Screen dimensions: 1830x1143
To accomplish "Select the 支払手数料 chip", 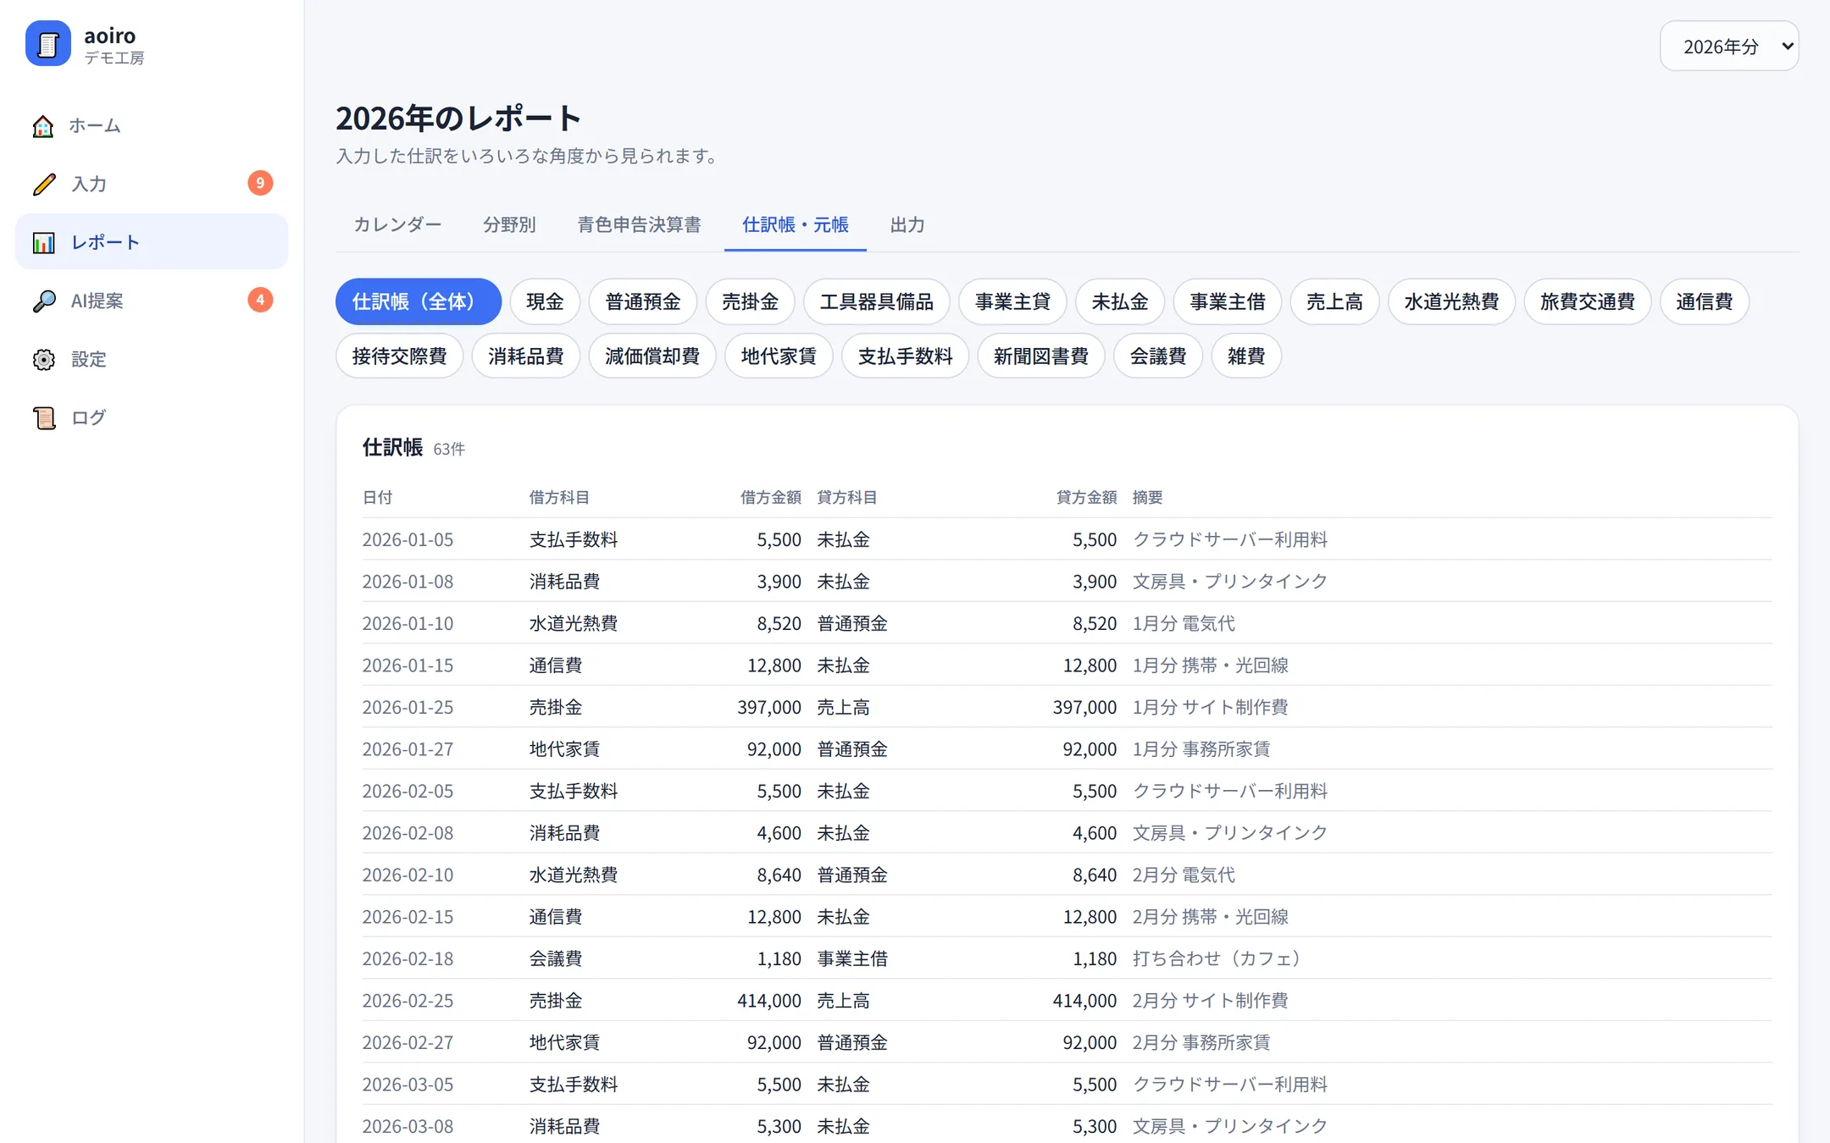I will [x=906, y=356].
